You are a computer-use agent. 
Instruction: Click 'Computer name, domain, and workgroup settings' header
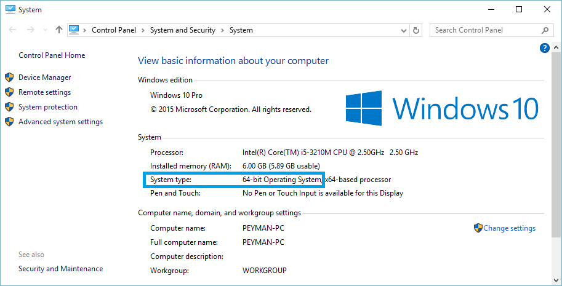pos(219,213)
